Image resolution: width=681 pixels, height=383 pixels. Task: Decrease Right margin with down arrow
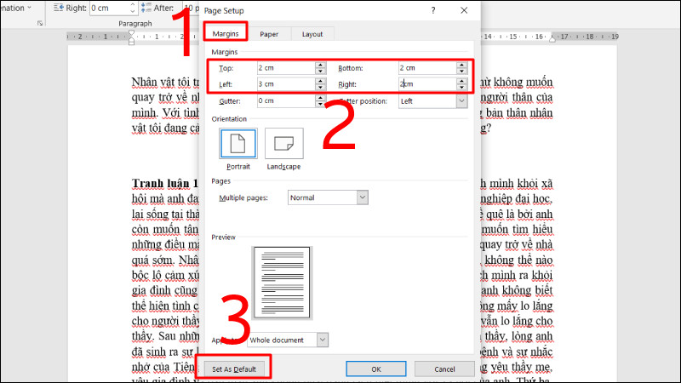coord(461,88)
